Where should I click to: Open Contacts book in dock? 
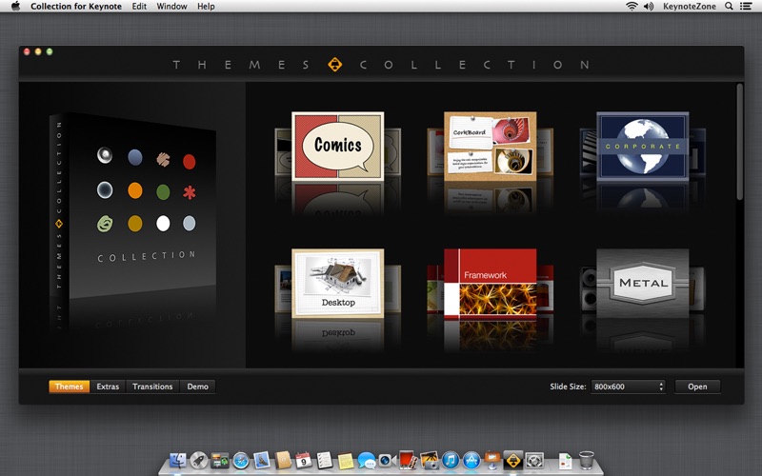point(283,460)
